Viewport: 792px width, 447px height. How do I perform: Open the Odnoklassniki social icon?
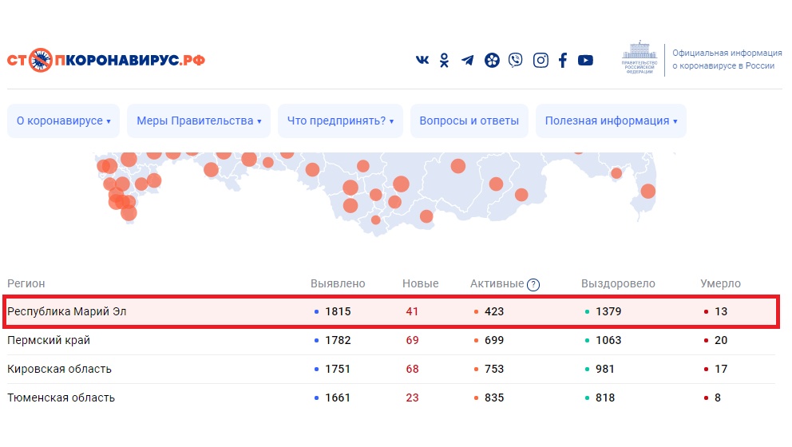445,61
